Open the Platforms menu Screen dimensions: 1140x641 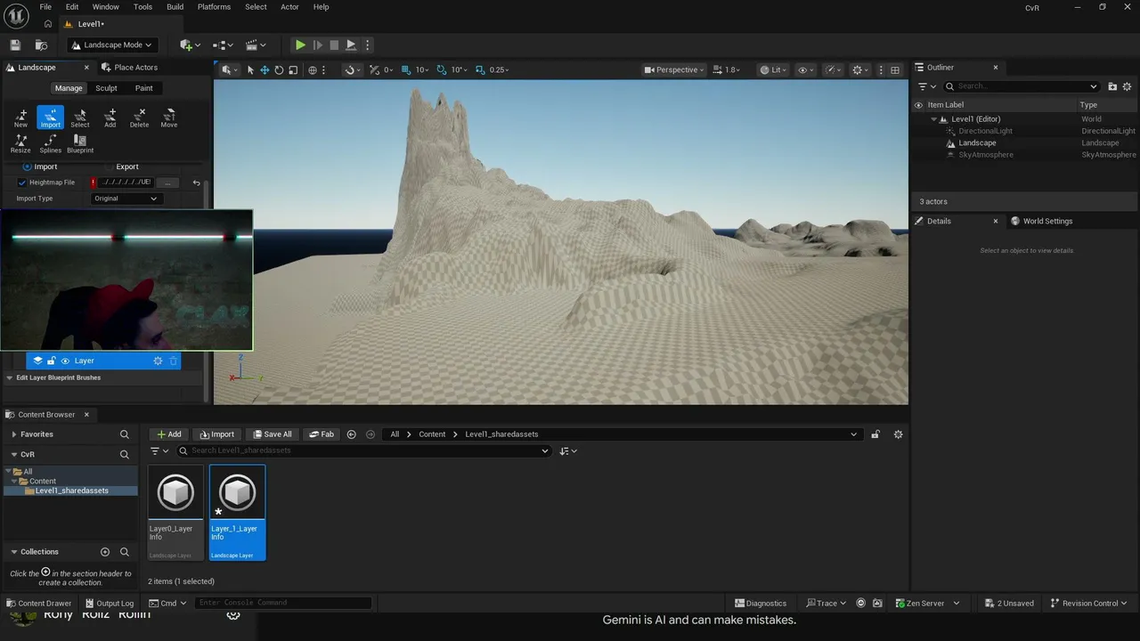point(214,7)
